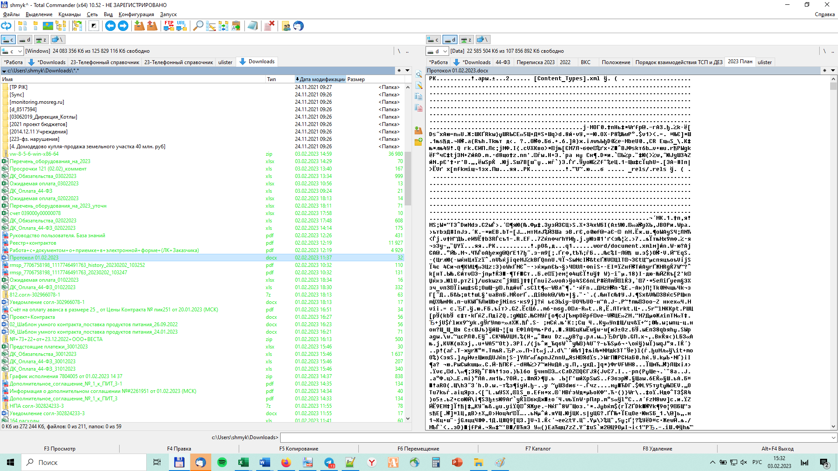Open Search files magnifier icon
The height and width of the screenshot is (471, 838).
(198, 26)
